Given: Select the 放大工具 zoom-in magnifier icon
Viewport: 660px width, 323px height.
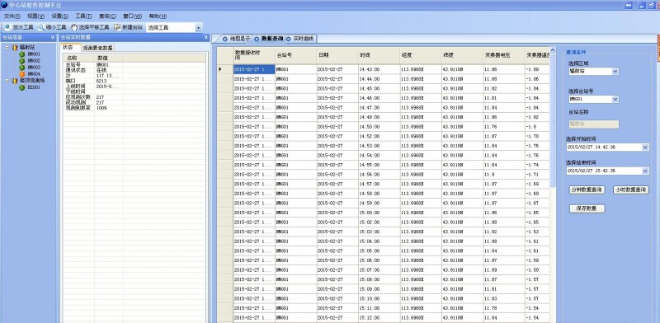Looking at the screenshot, I should click(7, 27).
